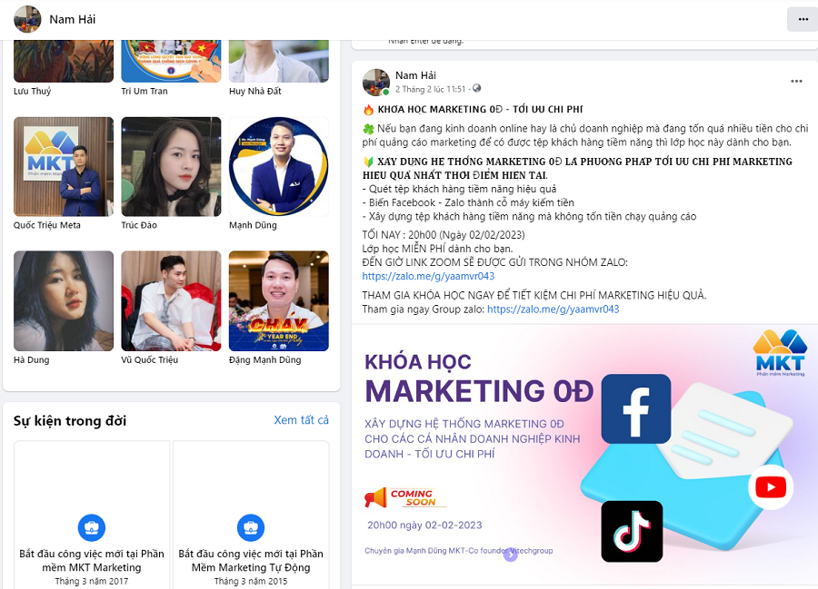Image resolution: width=818 pixels, height=589 pixels.
Task: Click the Trúc Đào friend name
Action: [x=139, y=225]
